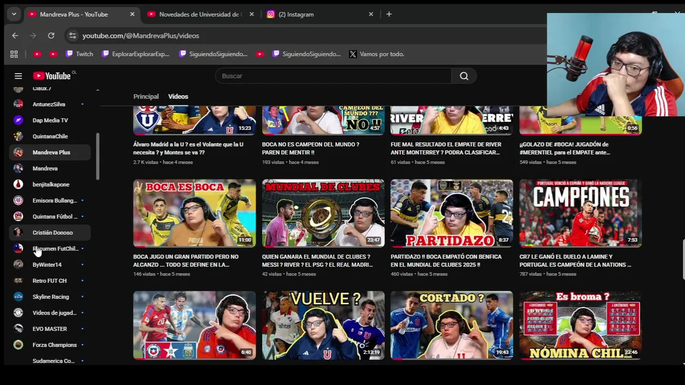Image resolution: width=685 pixels, height=385 pixels.
Task: Open Retro FUT CH channel avatar
Action: (x=18, y=281)
